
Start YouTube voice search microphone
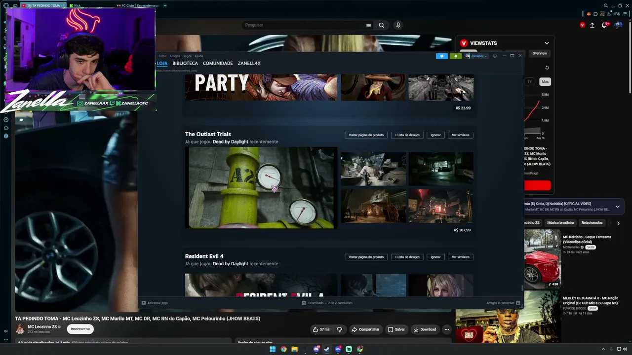coord(398,25)
